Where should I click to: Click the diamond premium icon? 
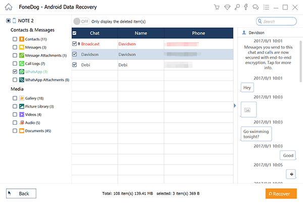pos(227,8)
